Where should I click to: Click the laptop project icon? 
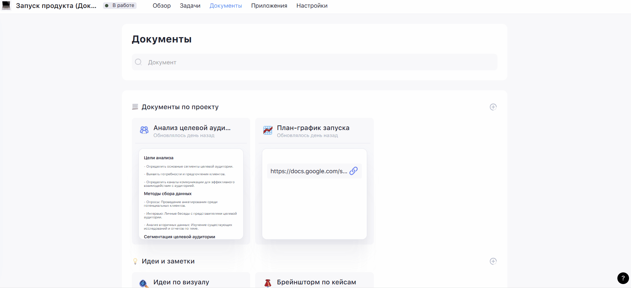tap(6, 6)
